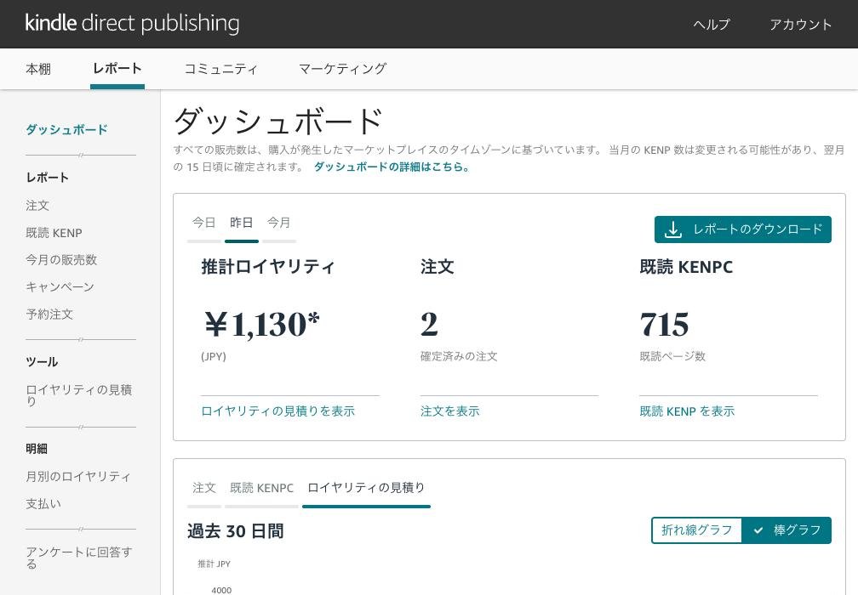
Task: Select the 注文 chart tab
Action: [x=204, y=487]
